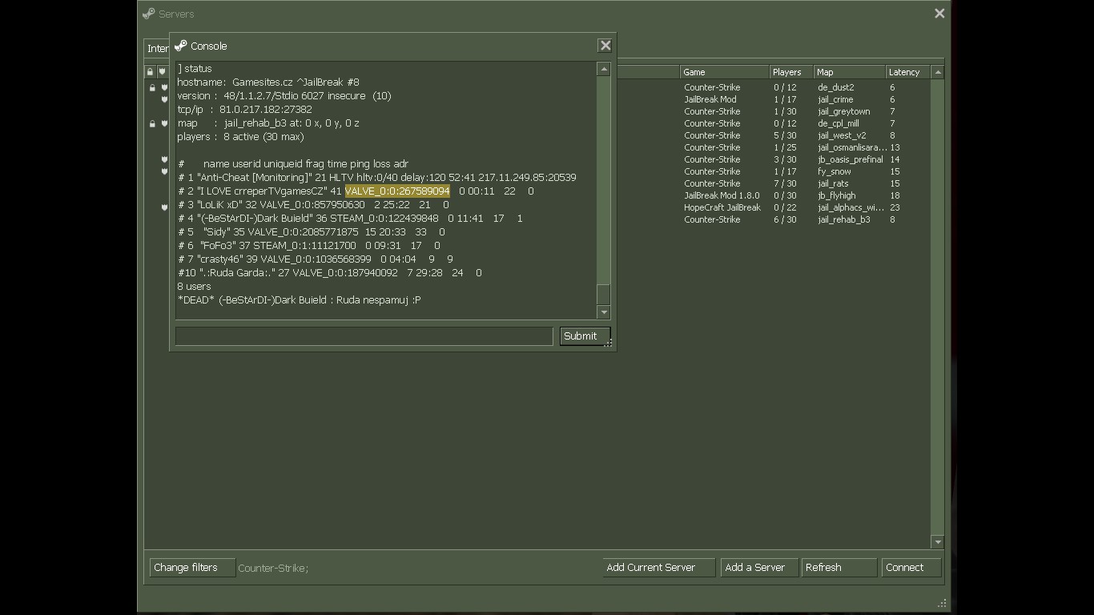This screenshot has height=615, width=1094.
Task: Click the Add Current Server button
Action: (658, 568)
